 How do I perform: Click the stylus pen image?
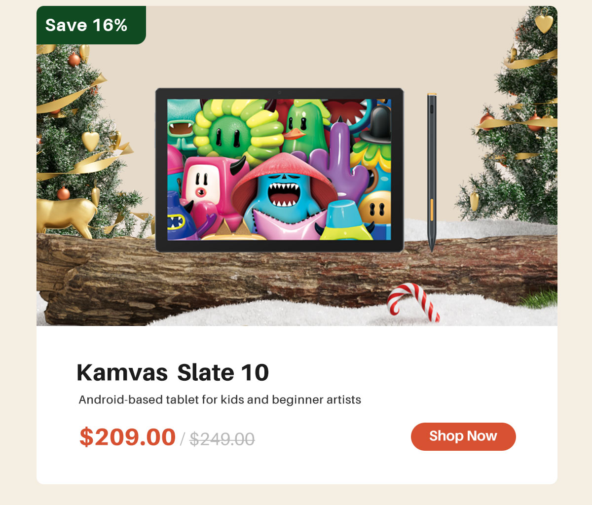[432, 172]
